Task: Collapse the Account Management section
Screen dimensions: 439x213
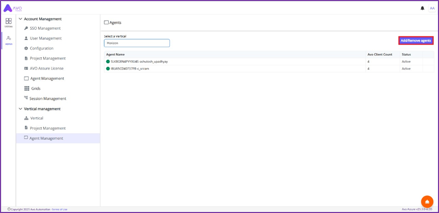Action: [21, 19]
